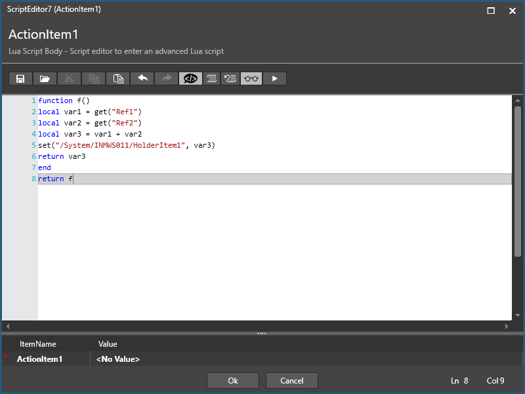Enable read-only preview with the glasses icon

(250, 78)
